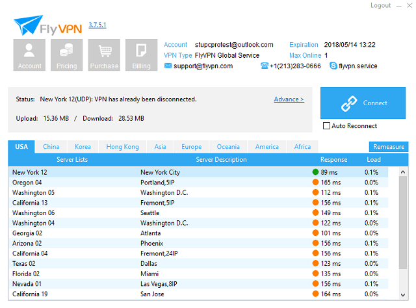Open the Billing document icon

[x=142, y=55]
